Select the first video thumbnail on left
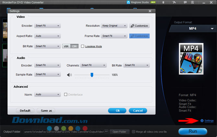The width and height of the screenshot is (217, 137). pos(5,30)
